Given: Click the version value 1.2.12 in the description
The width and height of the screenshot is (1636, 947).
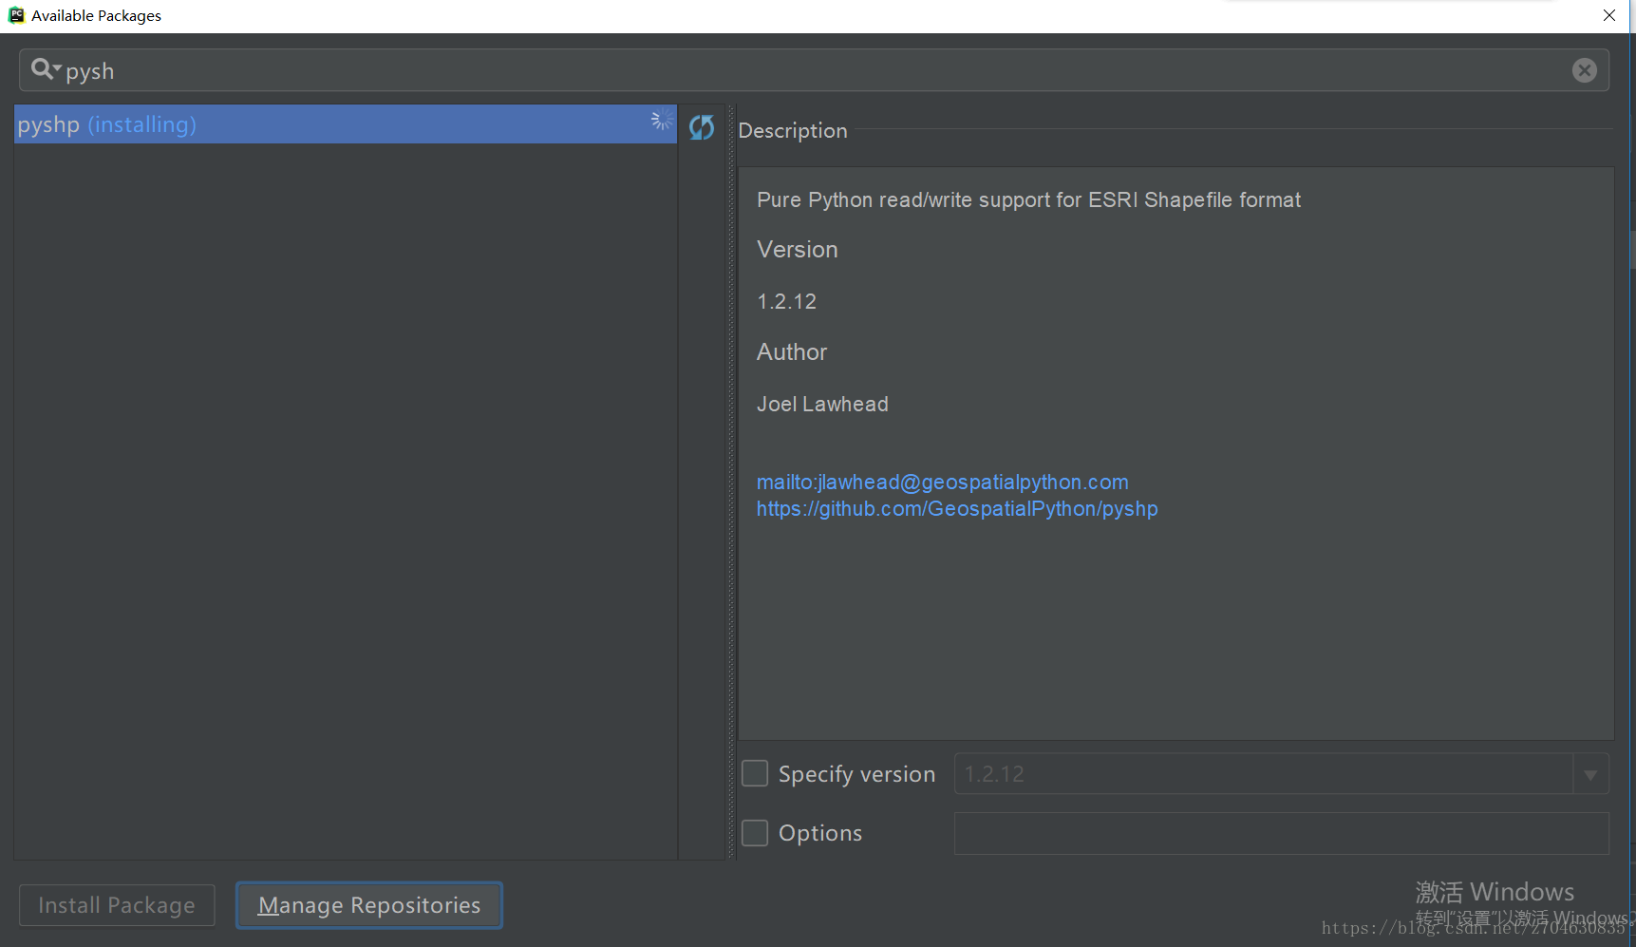Looking at the screenshot, I should pos(786,301).
